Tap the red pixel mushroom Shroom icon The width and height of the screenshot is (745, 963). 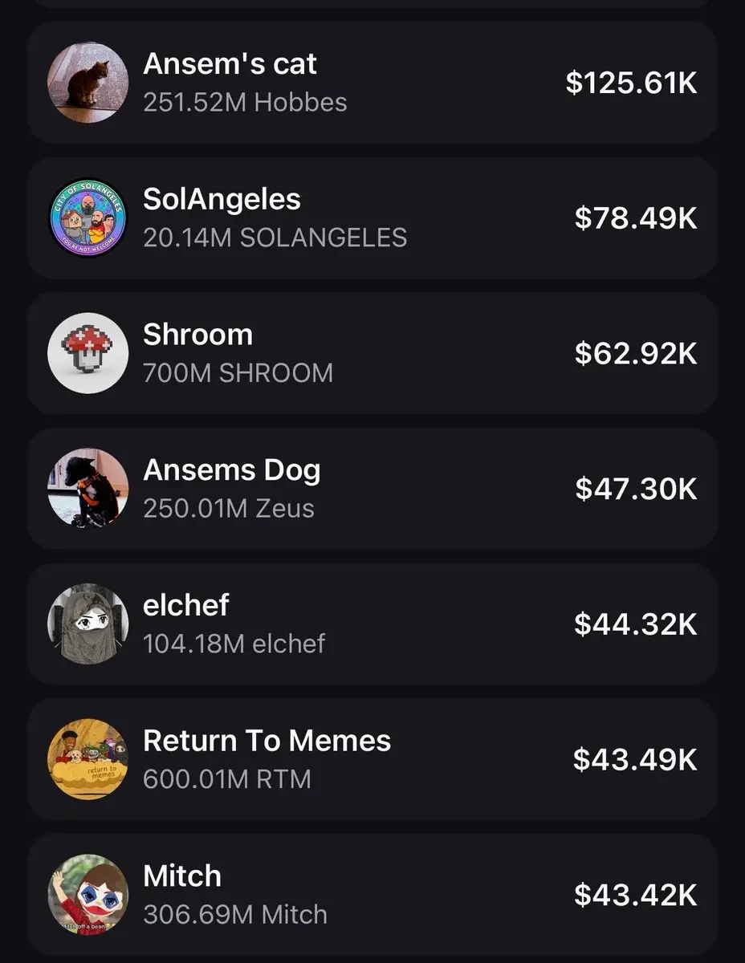pos(88,352)
